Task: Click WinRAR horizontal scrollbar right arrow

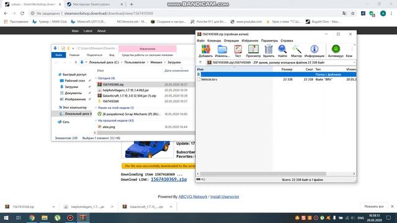Action: (x=354, y=173)
